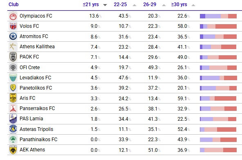Sort by 26-29 column arrow
Image resolution: width=242 pixels, height=160 pixels.
164,5
